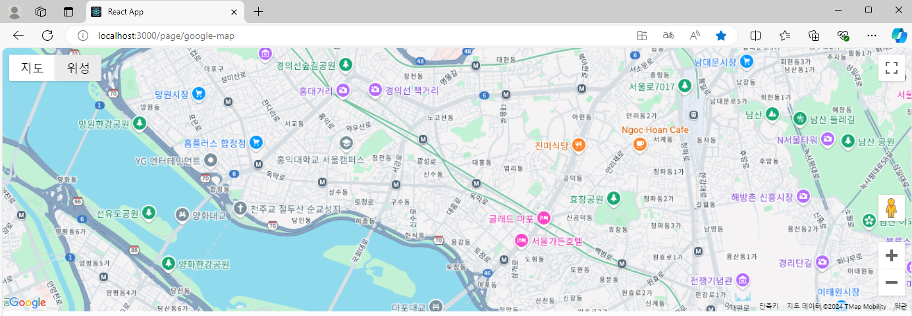
Task: Select the 홍대거리 camera marker
Action: coord(343,90)
